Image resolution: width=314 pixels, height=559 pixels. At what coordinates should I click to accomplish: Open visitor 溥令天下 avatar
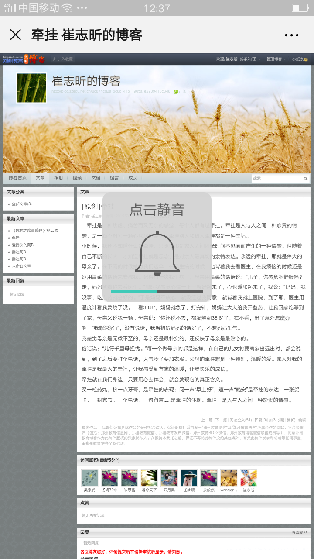pos(149,478)
